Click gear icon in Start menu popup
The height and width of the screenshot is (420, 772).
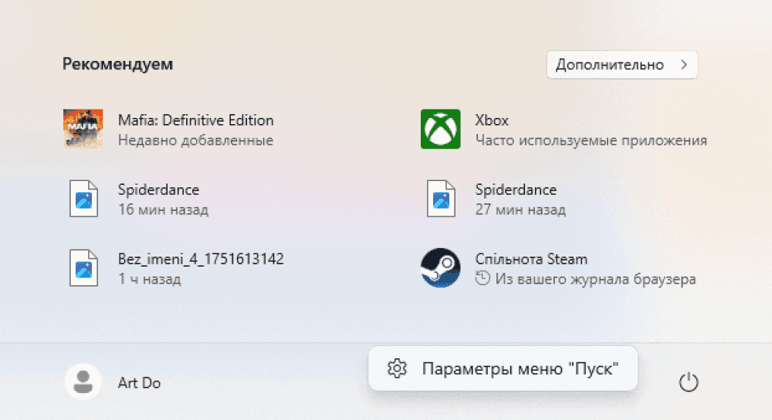(x=397, y=368)
